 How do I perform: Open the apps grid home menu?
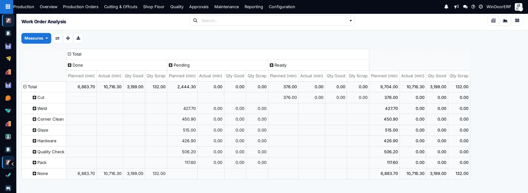tap(8, 7)
